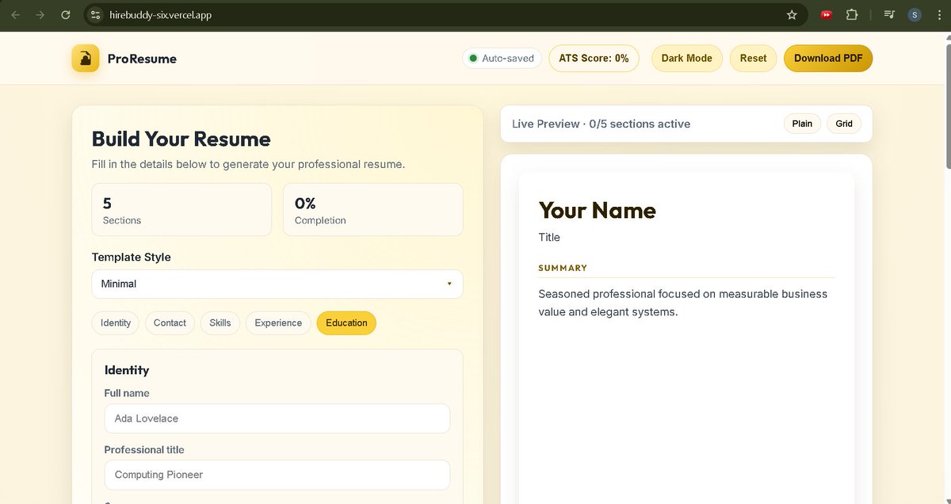Click the ProResume logo icon
The image size is (951, 504).
tap(86, 58)
